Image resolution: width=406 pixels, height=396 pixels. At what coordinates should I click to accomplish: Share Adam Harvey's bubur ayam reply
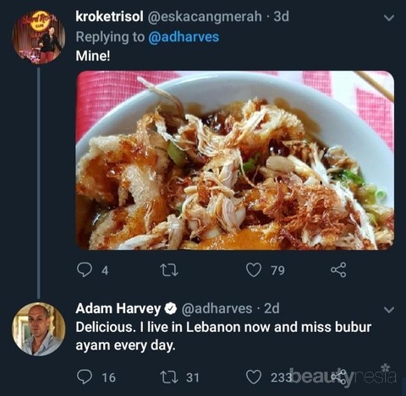click(x=338, y=377)
